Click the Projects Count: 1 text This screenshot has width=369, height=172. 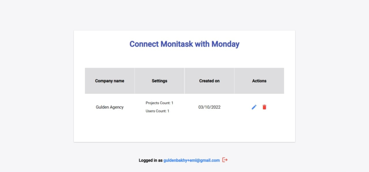tap(159, 103)
